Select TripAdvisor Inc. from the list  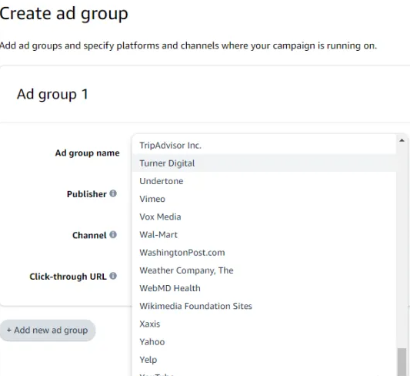pos(265,146)
